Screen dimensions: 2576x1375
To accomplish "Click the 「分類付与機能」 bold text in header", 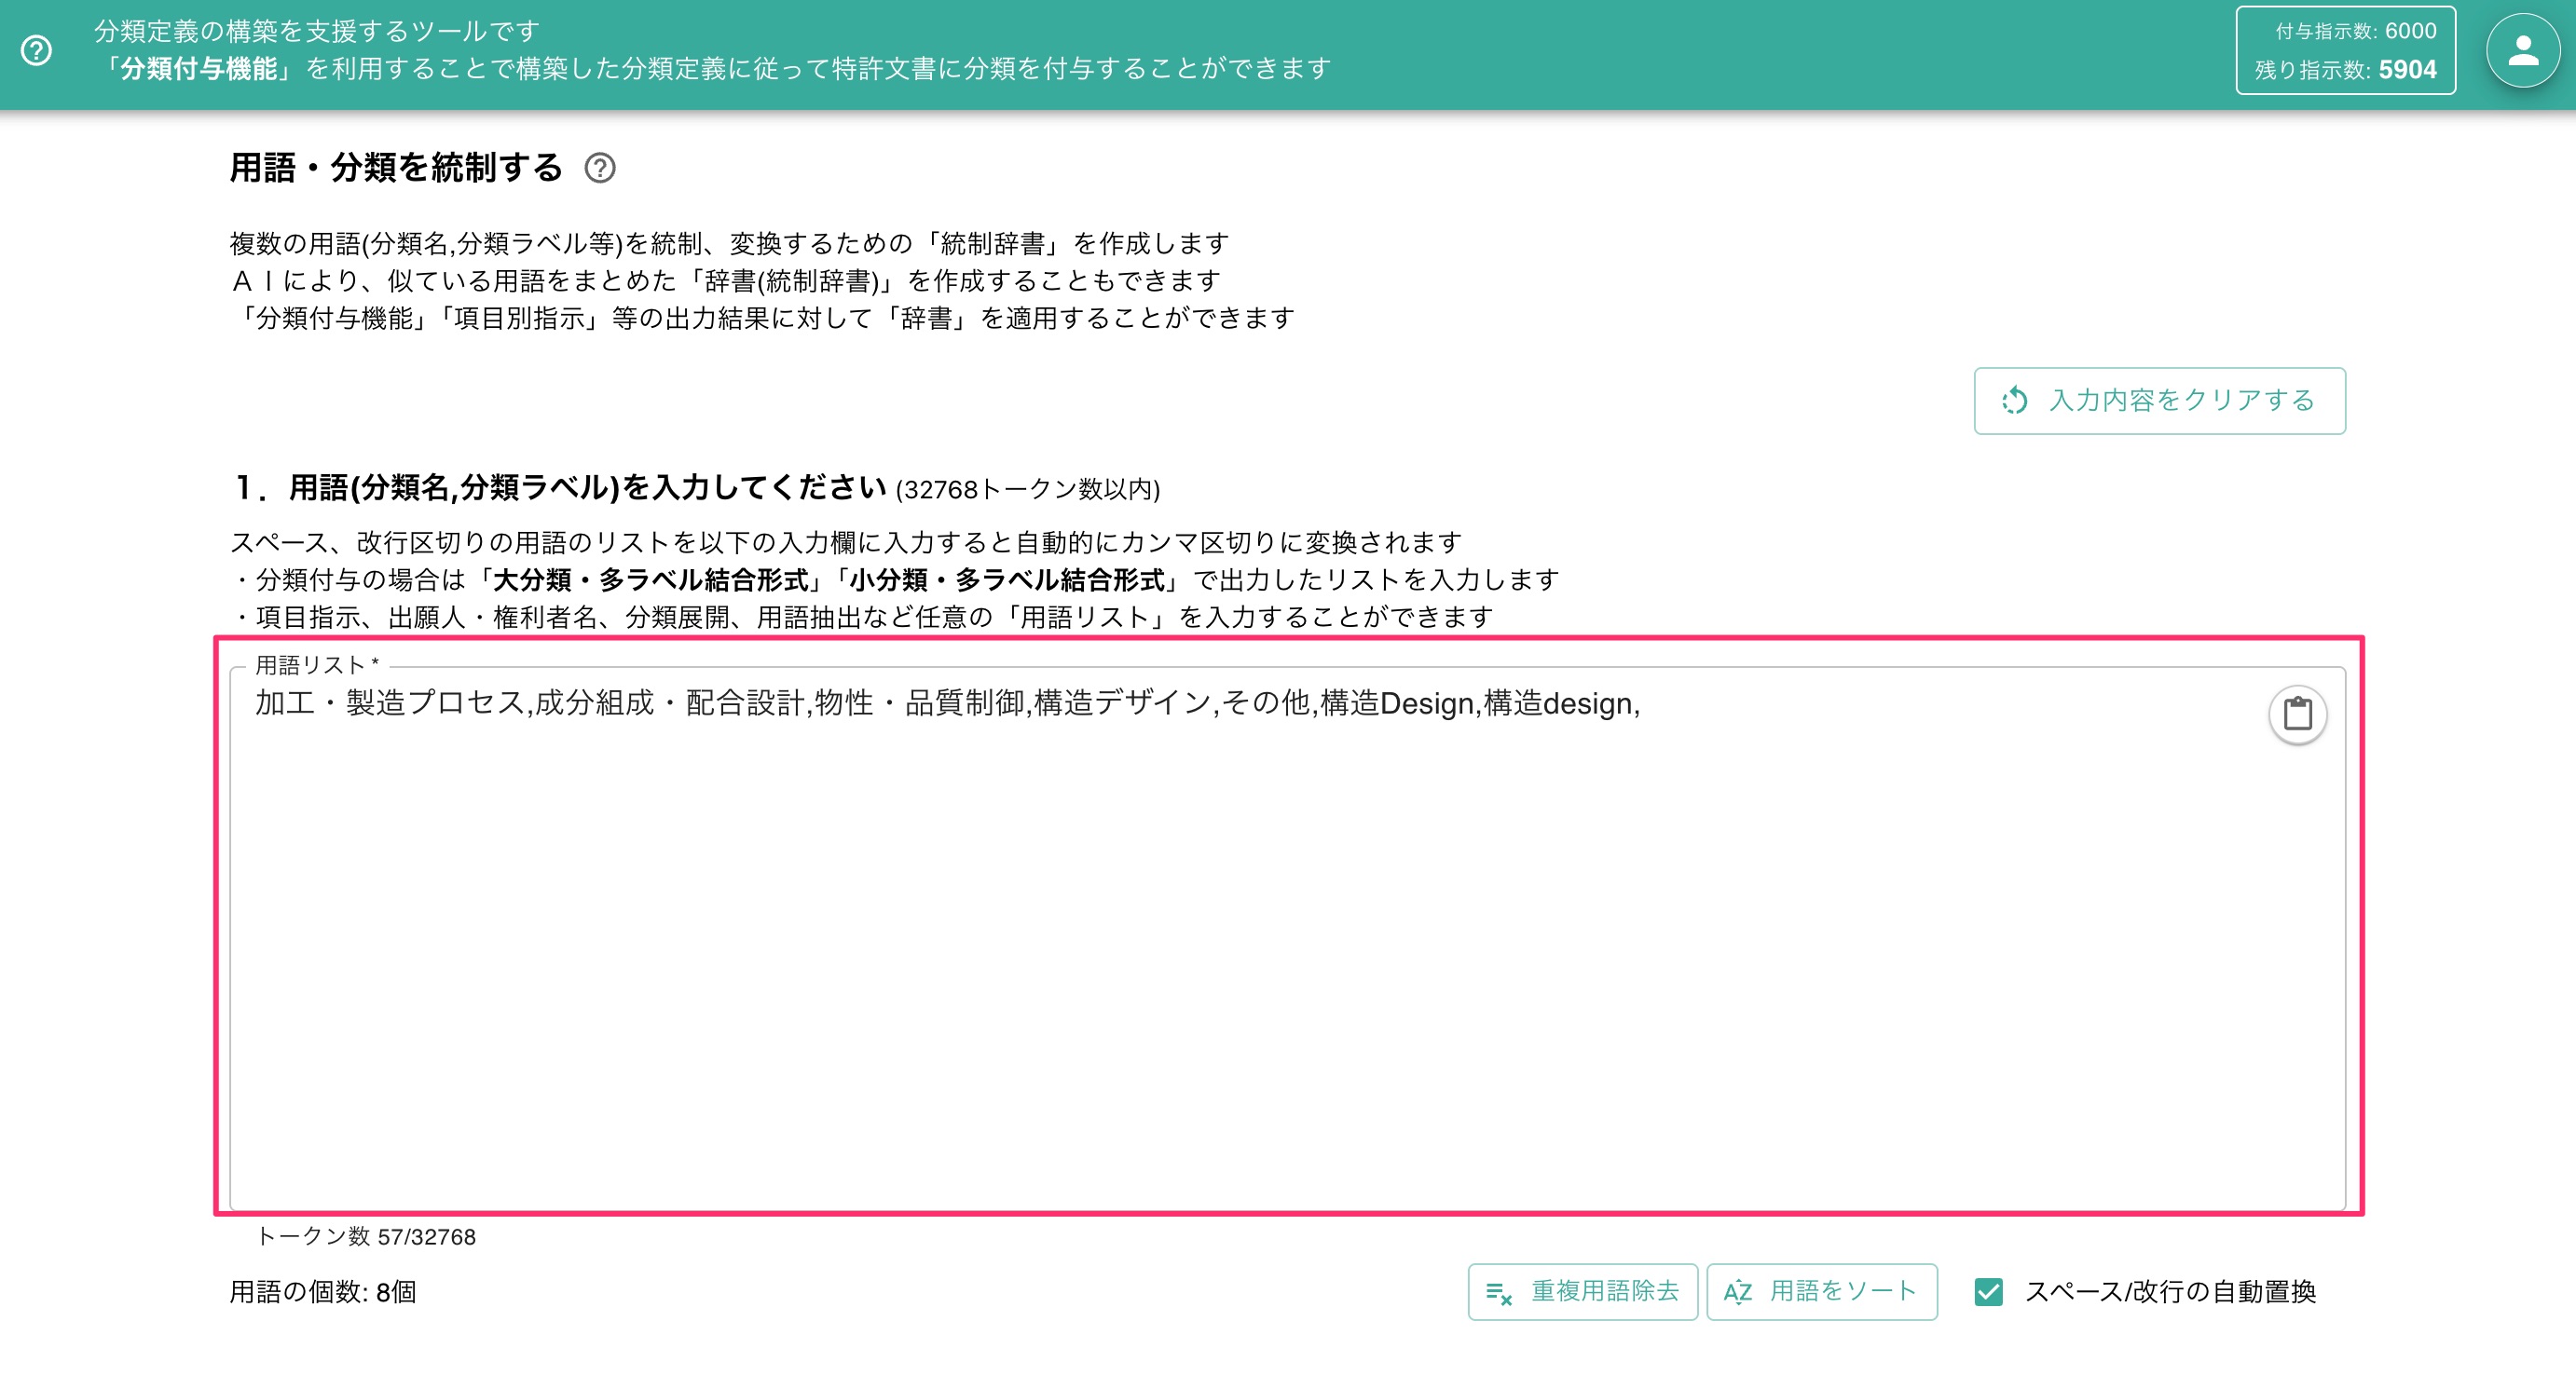I will pyautogui.click(x=198, y=68).
